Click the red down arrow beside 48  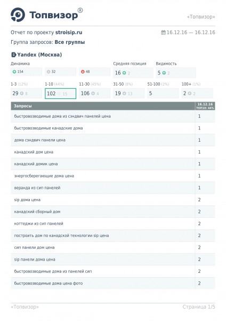click(x=83, y=72)
